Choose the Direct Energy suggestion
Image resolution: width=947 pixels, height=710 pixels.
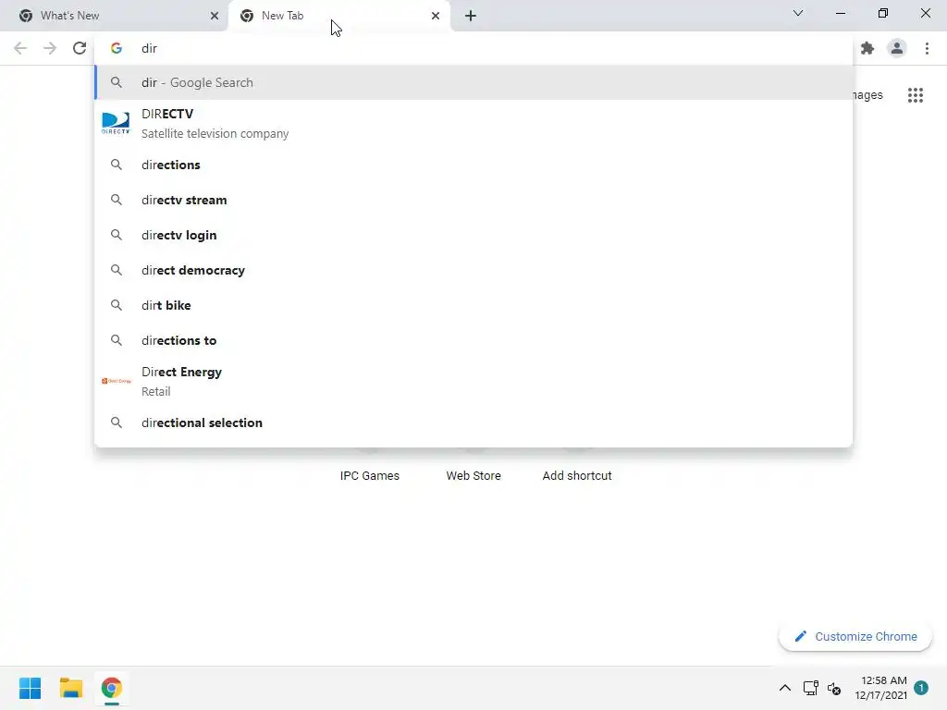[474, 381]
